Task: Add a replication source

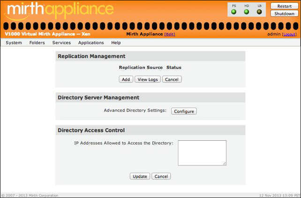Action: 126,79
